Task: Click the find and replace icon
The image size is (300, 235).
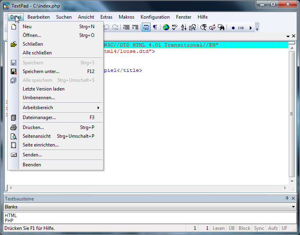Action: pos(212,27)
